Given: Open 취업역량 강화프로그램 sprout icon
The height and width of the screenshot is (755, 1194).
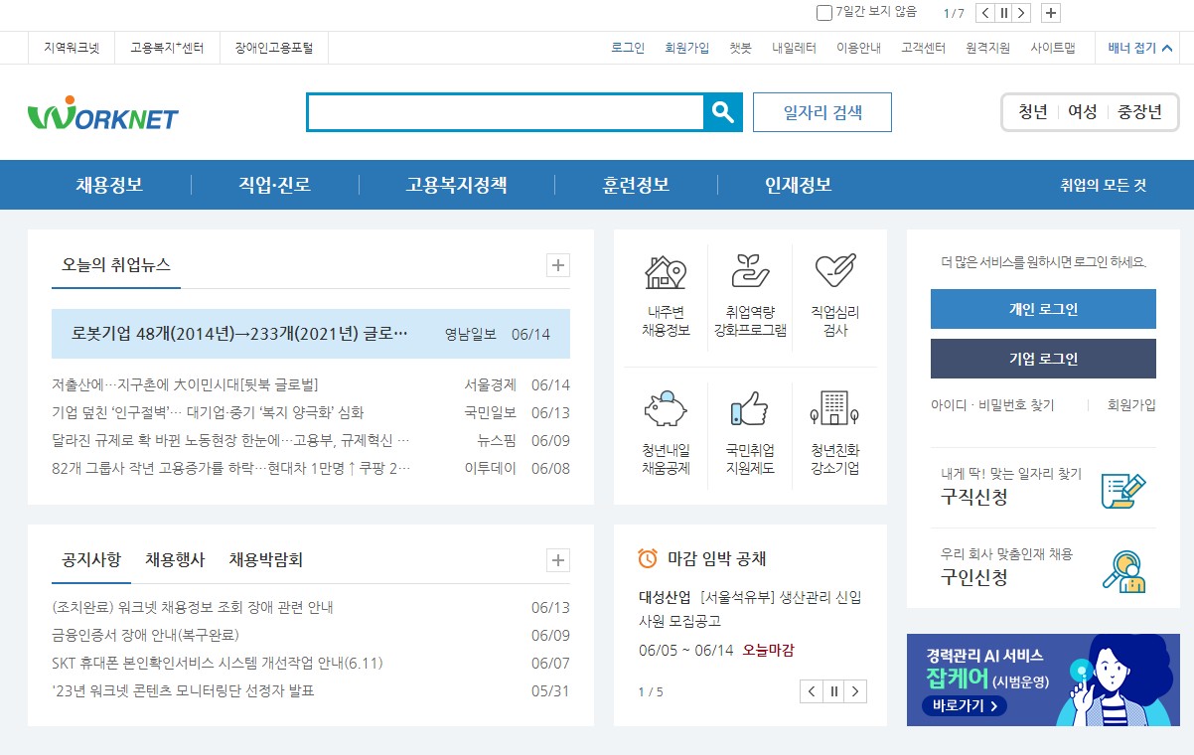Looking at the screenshot, I should tap(750, 270).
